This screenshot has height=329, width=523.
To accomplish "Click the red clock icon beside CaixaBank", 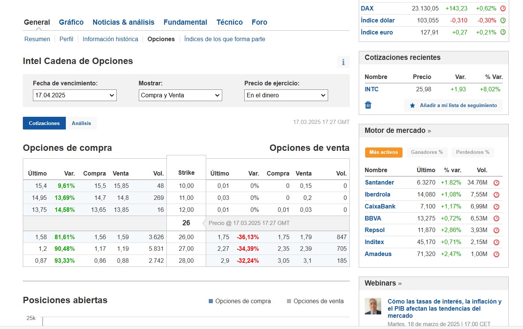I will click(x=496, y=207).
